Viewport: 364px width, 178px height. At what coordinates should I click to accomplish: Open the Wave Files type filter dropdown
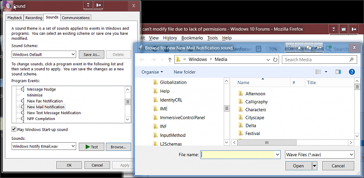[351, 154]
